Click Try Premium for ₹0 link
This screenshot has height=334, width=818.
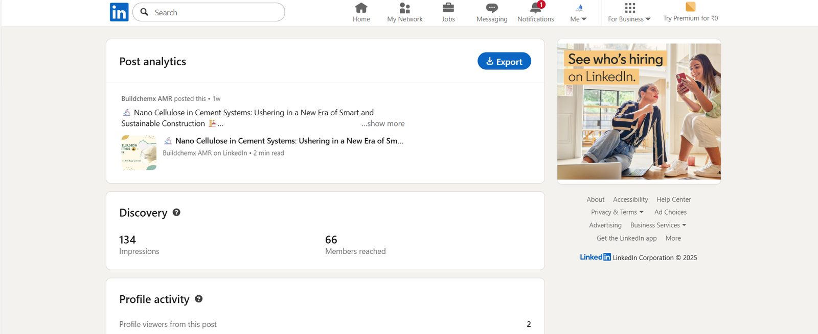click(x=691, y=18)
